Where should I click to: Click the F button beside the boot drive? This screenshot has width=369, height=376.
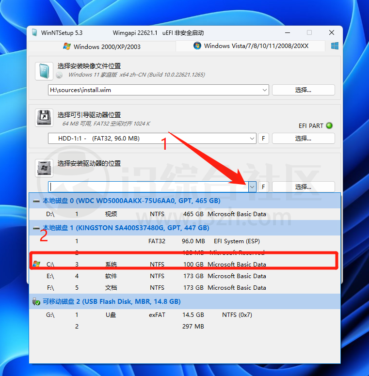(x=263, y=139)
